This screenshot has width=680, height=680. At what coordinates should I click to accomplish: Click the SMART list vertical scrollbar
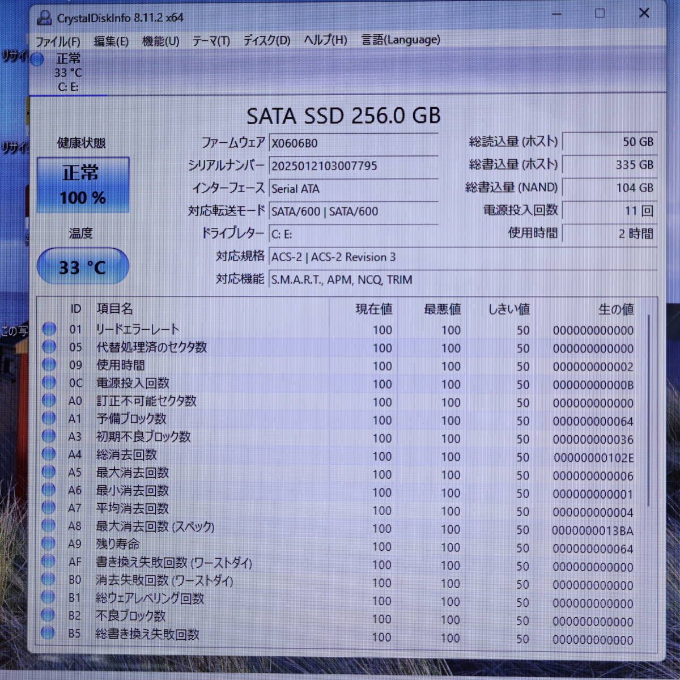649,411
